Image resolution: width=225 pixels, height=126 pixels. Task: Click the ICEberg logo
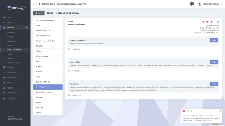tap(16, 8)
